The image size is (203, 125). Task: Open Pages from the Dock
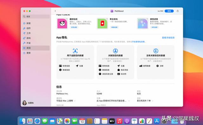(149, 121)
